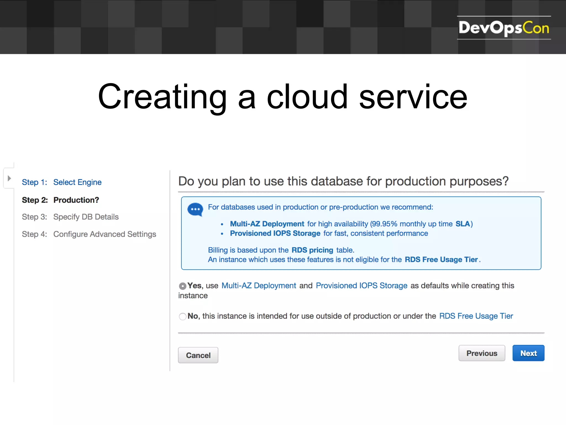The image size is (566, 425).
Task: Click the DevOpsCon logo
Action: 504,28
